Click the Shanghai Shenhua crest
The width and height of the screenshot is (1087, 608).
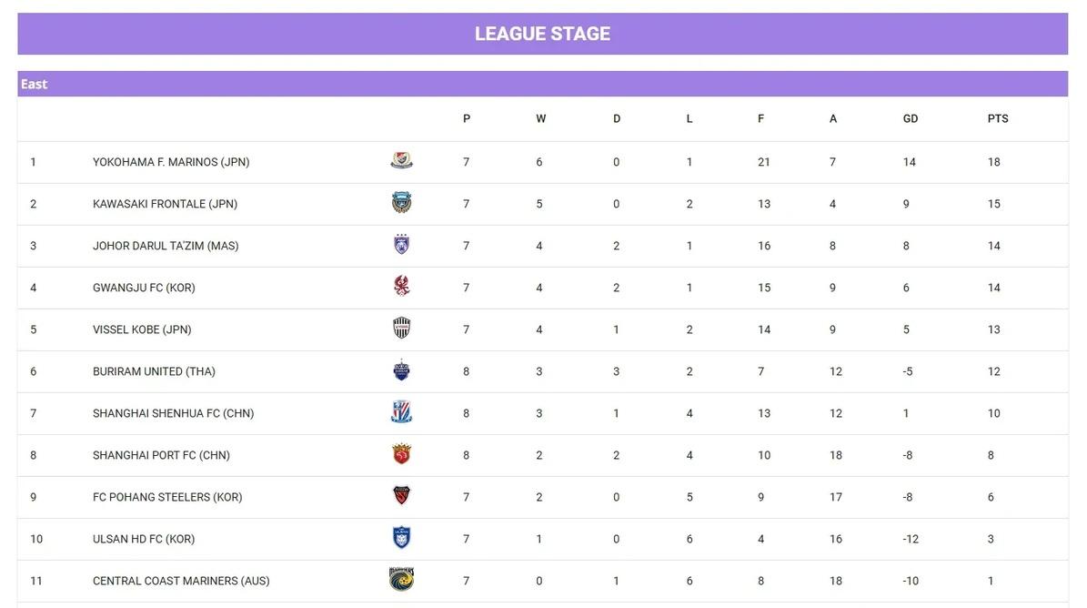tap(401, 411)
